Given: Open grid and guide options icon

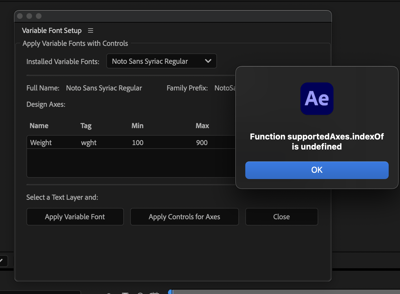Looking at the screenshot, I should [x=154, y=293].
